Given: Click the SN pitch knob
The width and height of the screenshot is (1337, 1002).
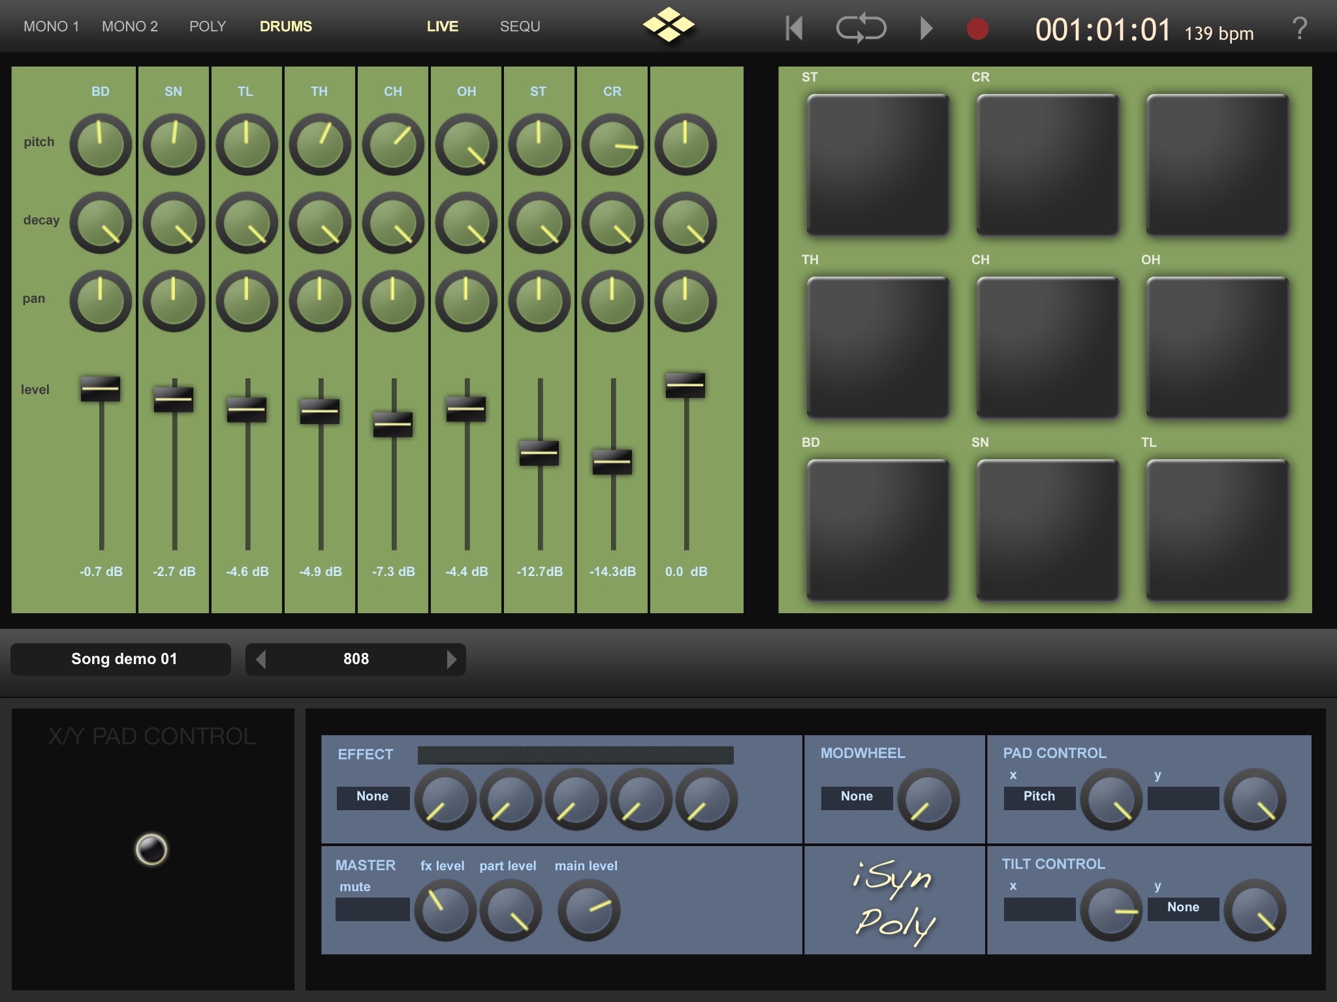Looking at the screenshot, I should (174, 144).
